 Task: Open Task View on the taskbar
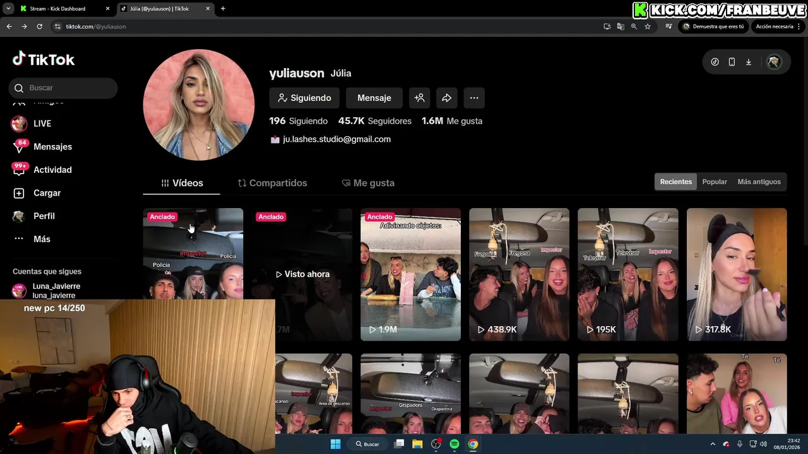tap(399, 444)
